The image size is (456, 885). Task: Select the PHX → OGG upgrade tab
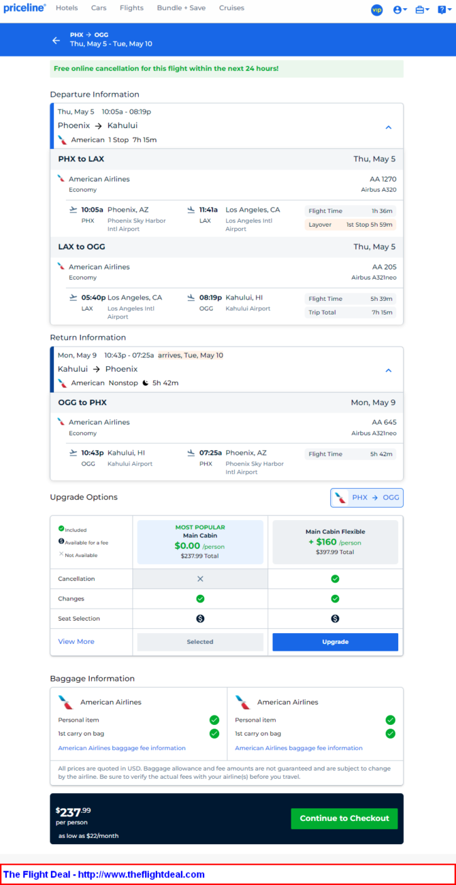click(367, 498)
